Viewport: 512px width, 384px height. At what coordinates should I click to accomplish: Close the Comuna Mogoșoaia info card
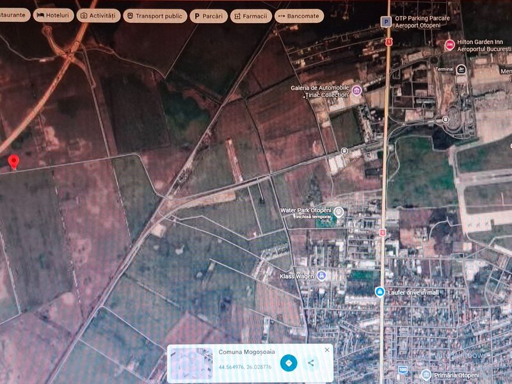pos(327,349)
